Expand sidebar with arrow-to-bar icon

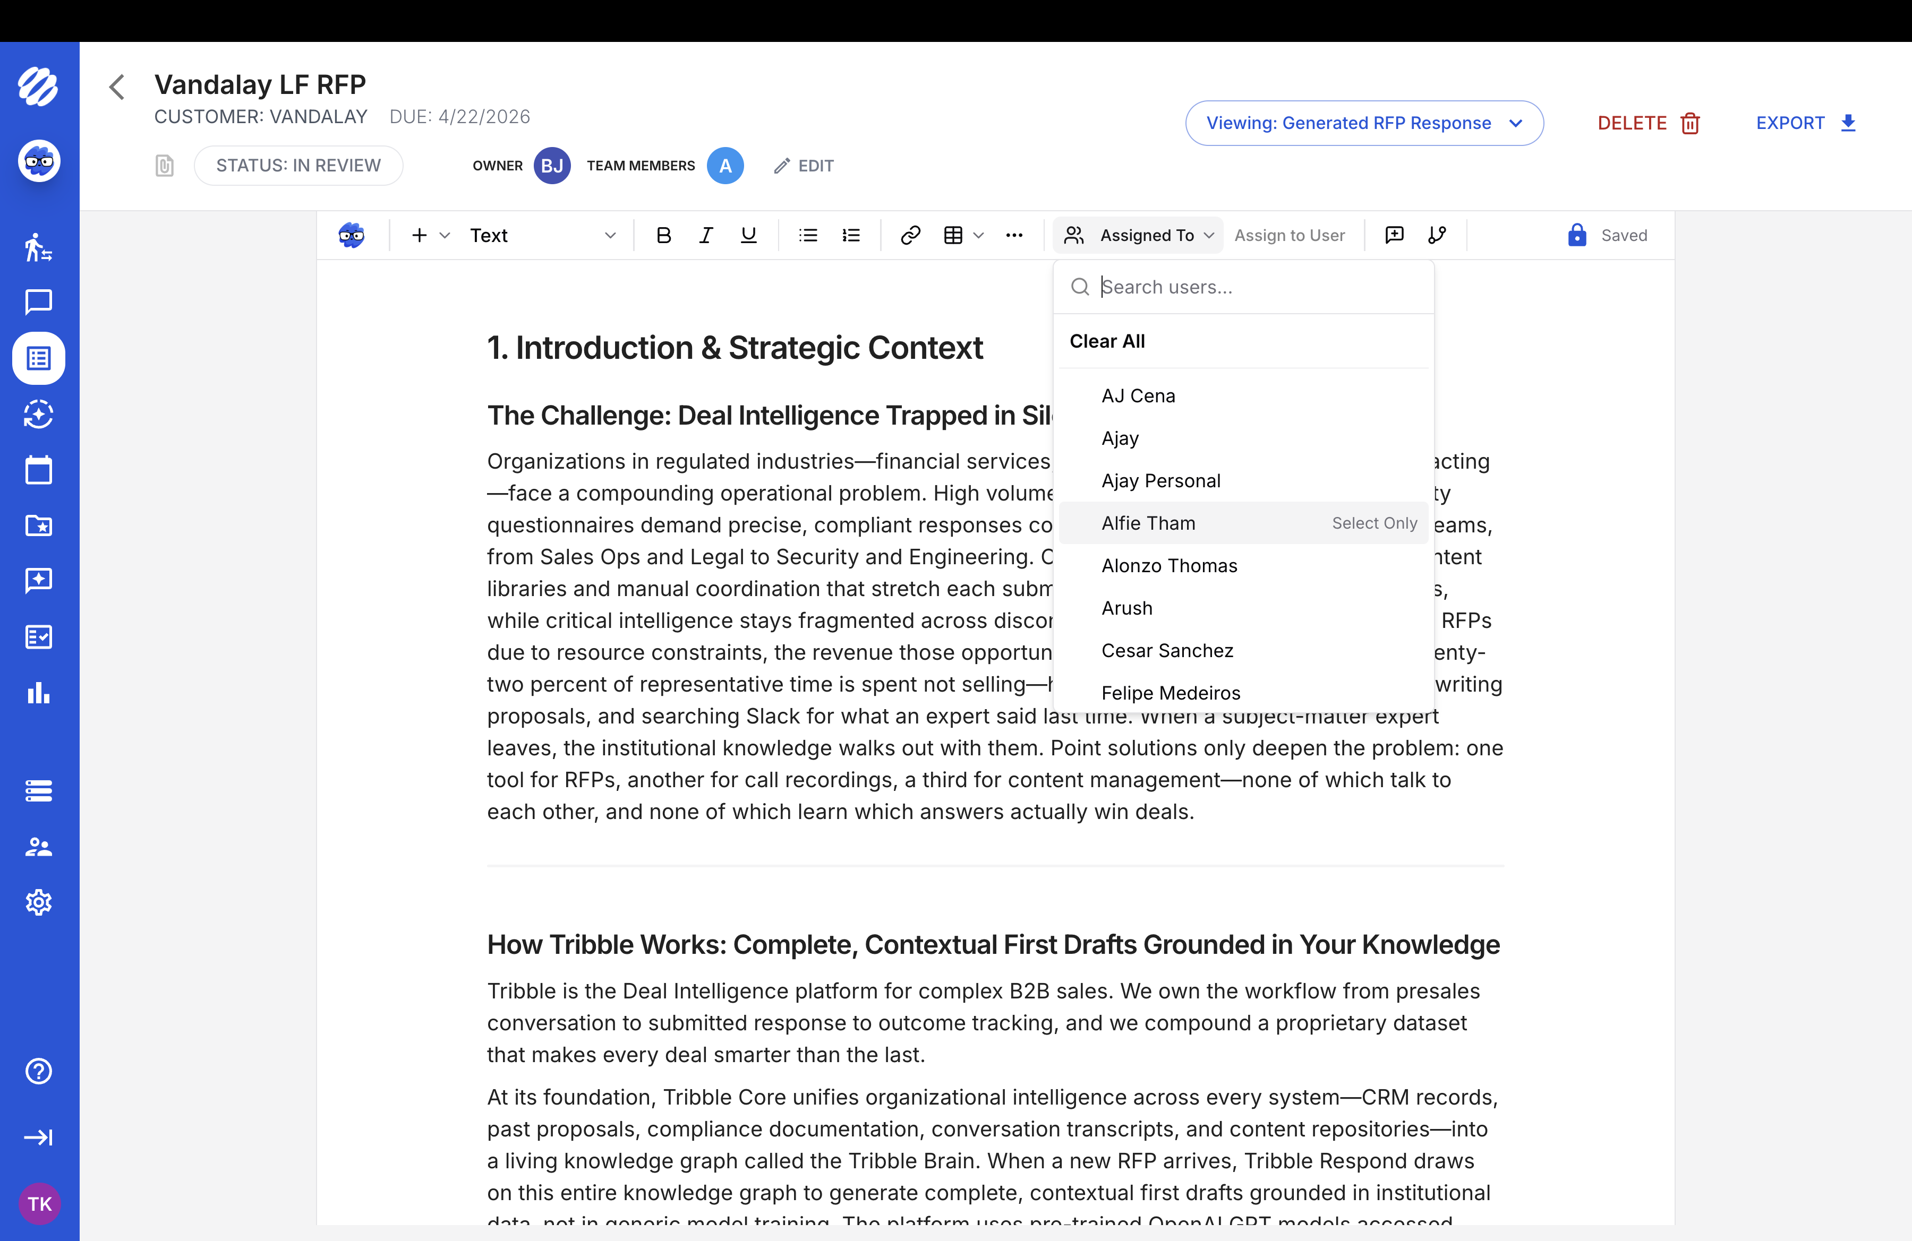[39, 1137]
